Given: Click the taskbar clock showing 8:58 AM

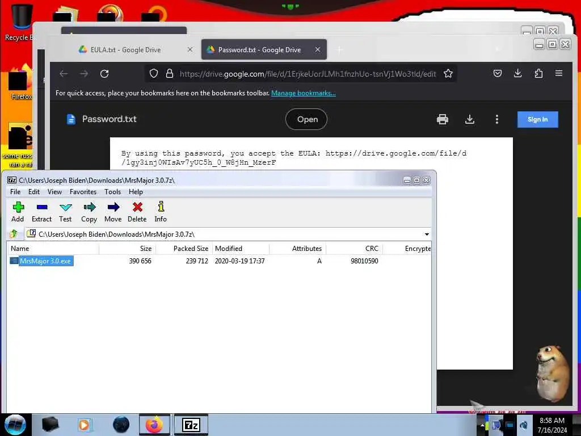Looking at the screenshot, I should (552, 425).
